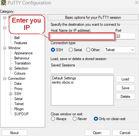
Task: Click the Cancel button
Action: coord(125,133)
